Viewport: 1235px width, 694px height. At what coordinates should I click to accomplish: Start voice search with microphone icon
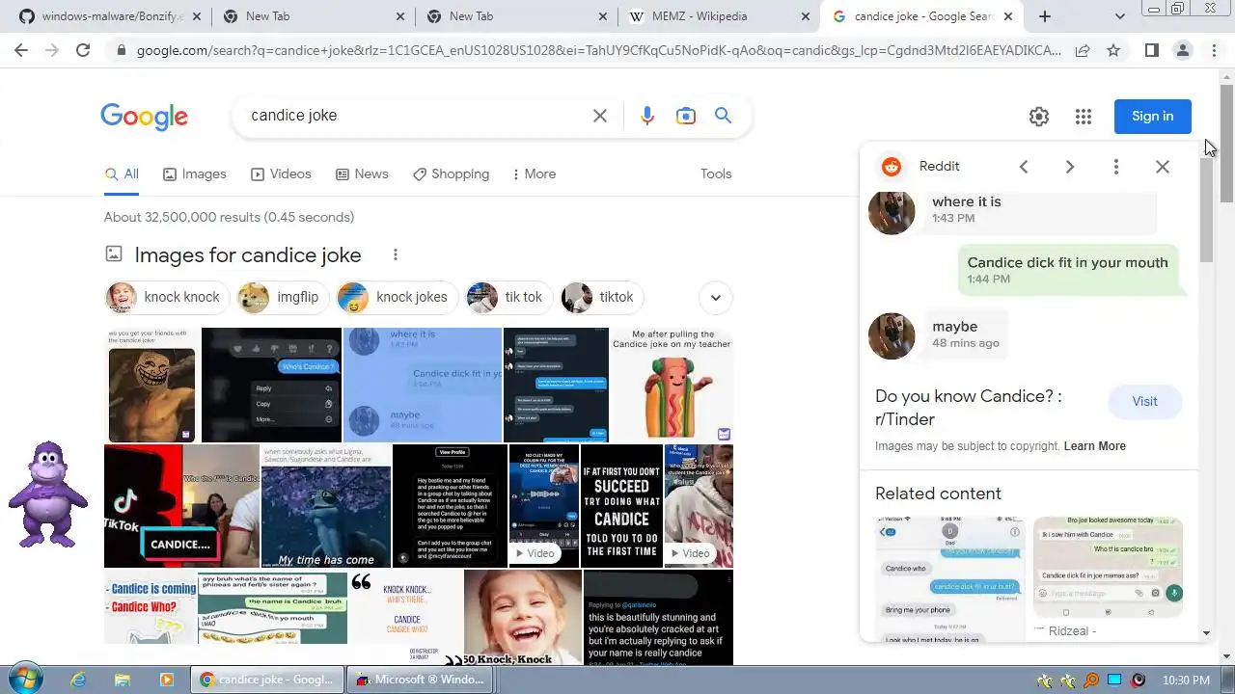tap(646, 116)
